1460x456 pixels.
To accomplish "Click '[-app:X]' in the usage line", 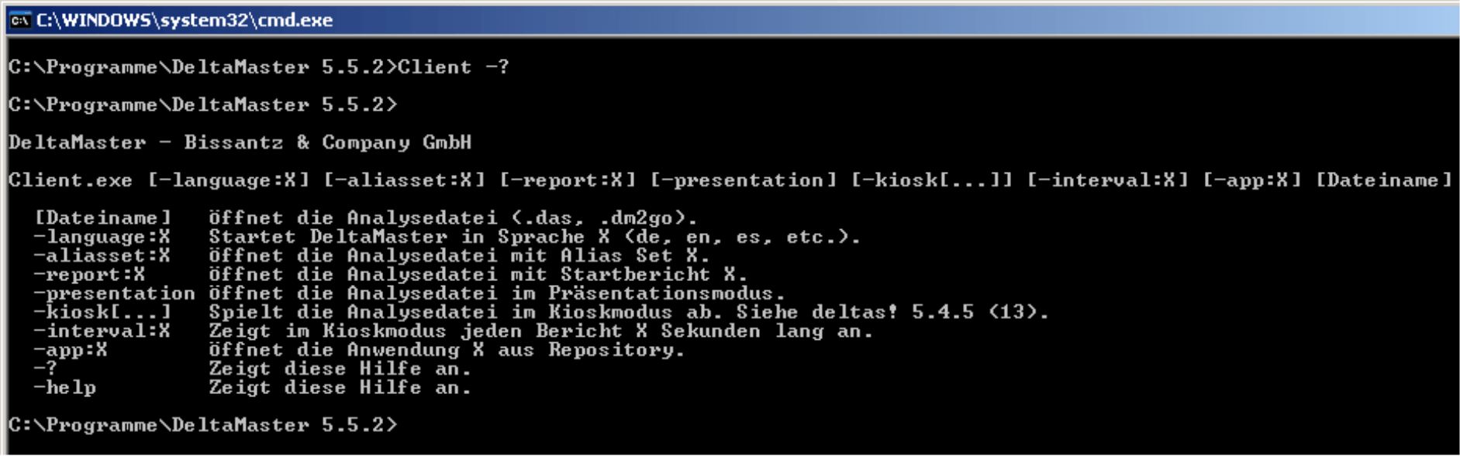I will coord(1252,181).
